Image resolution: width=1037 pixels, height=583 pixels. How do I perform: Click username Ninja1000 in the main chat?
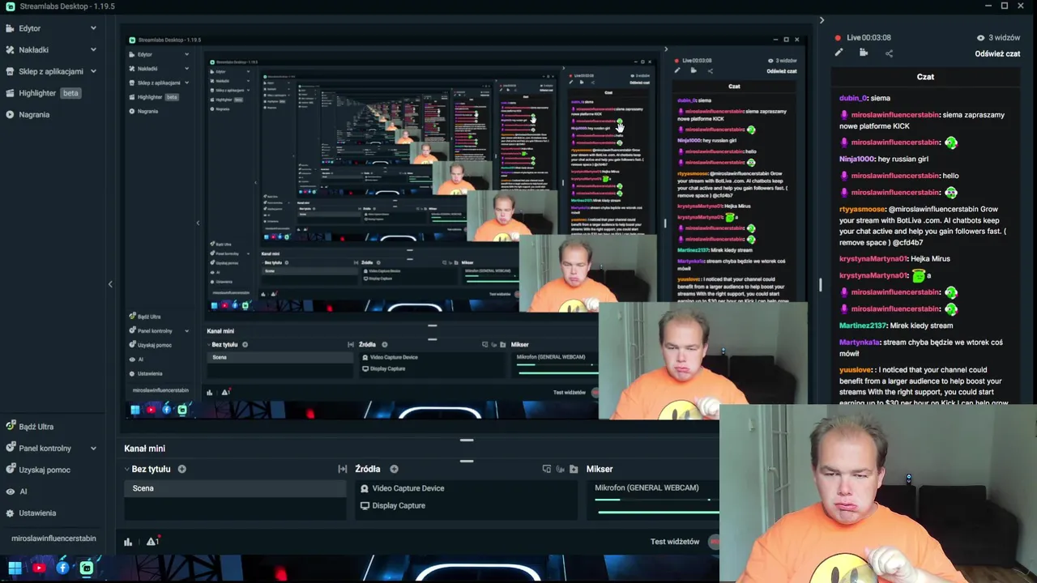pos(856,159)
